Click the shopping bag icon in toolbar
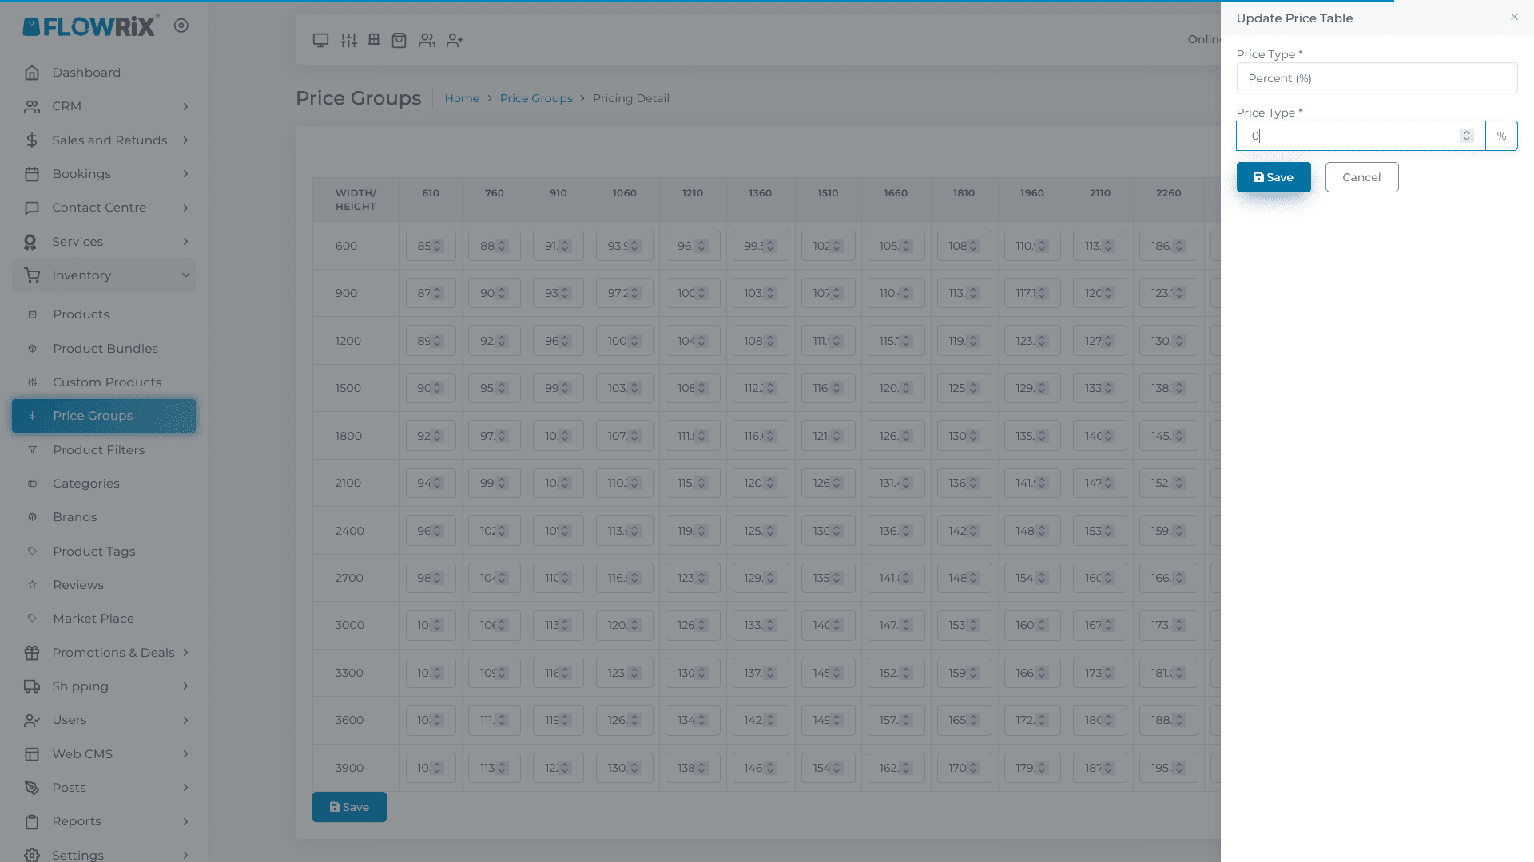 pyautogui.click(x=399, y=40)
